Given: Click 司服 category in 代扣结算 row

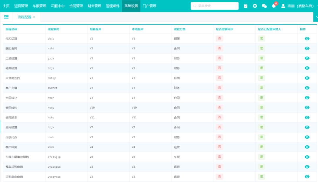Looking at the screenshot, I should 177,38.
